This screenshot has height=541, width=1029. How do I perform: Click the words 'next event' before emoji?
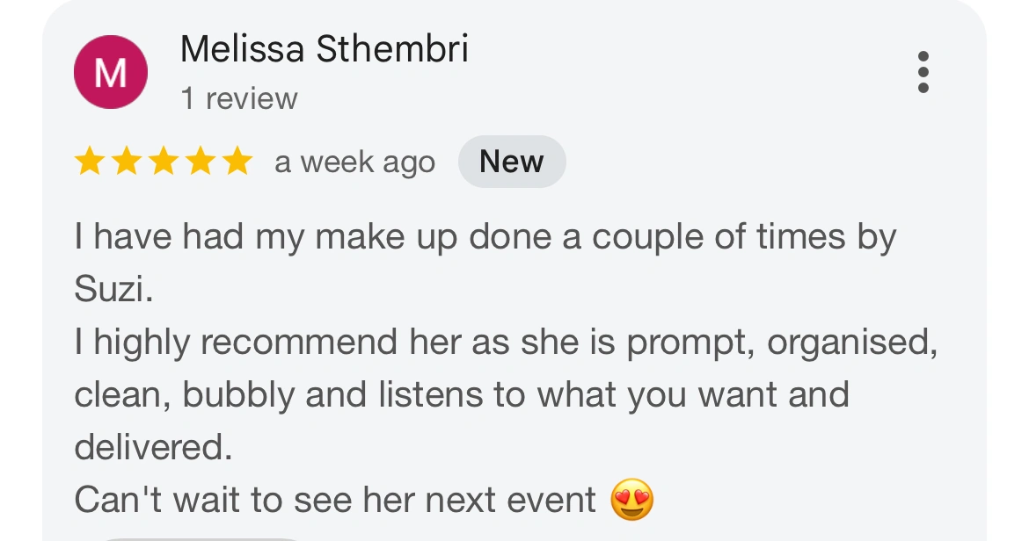(x=511, y=501)
